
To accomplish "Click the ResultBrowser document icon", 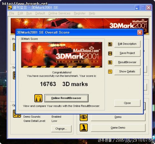I will tap(110, 62).
